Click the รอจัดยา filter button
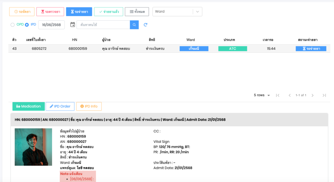 click(22, 12)
